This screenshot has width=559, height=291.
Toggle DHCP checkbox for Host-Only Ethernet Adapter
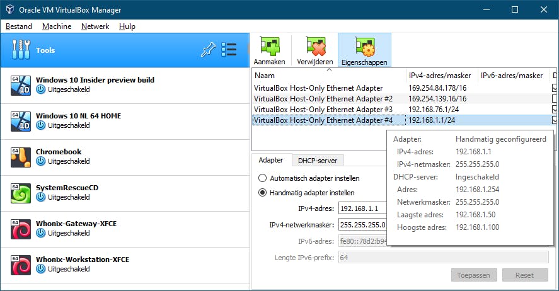[x=555, y=88]
